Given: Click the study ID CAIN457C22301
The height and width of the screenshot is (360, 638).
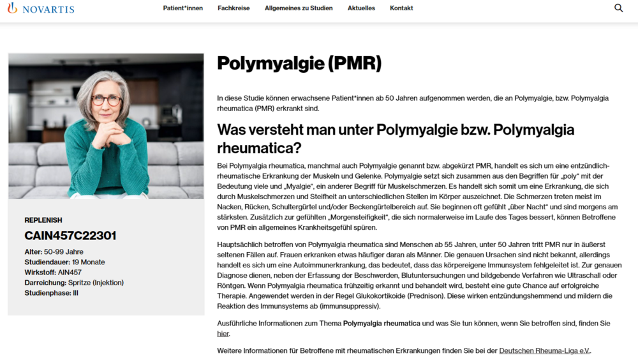Looking at the screenshot, I should point(70,236).
